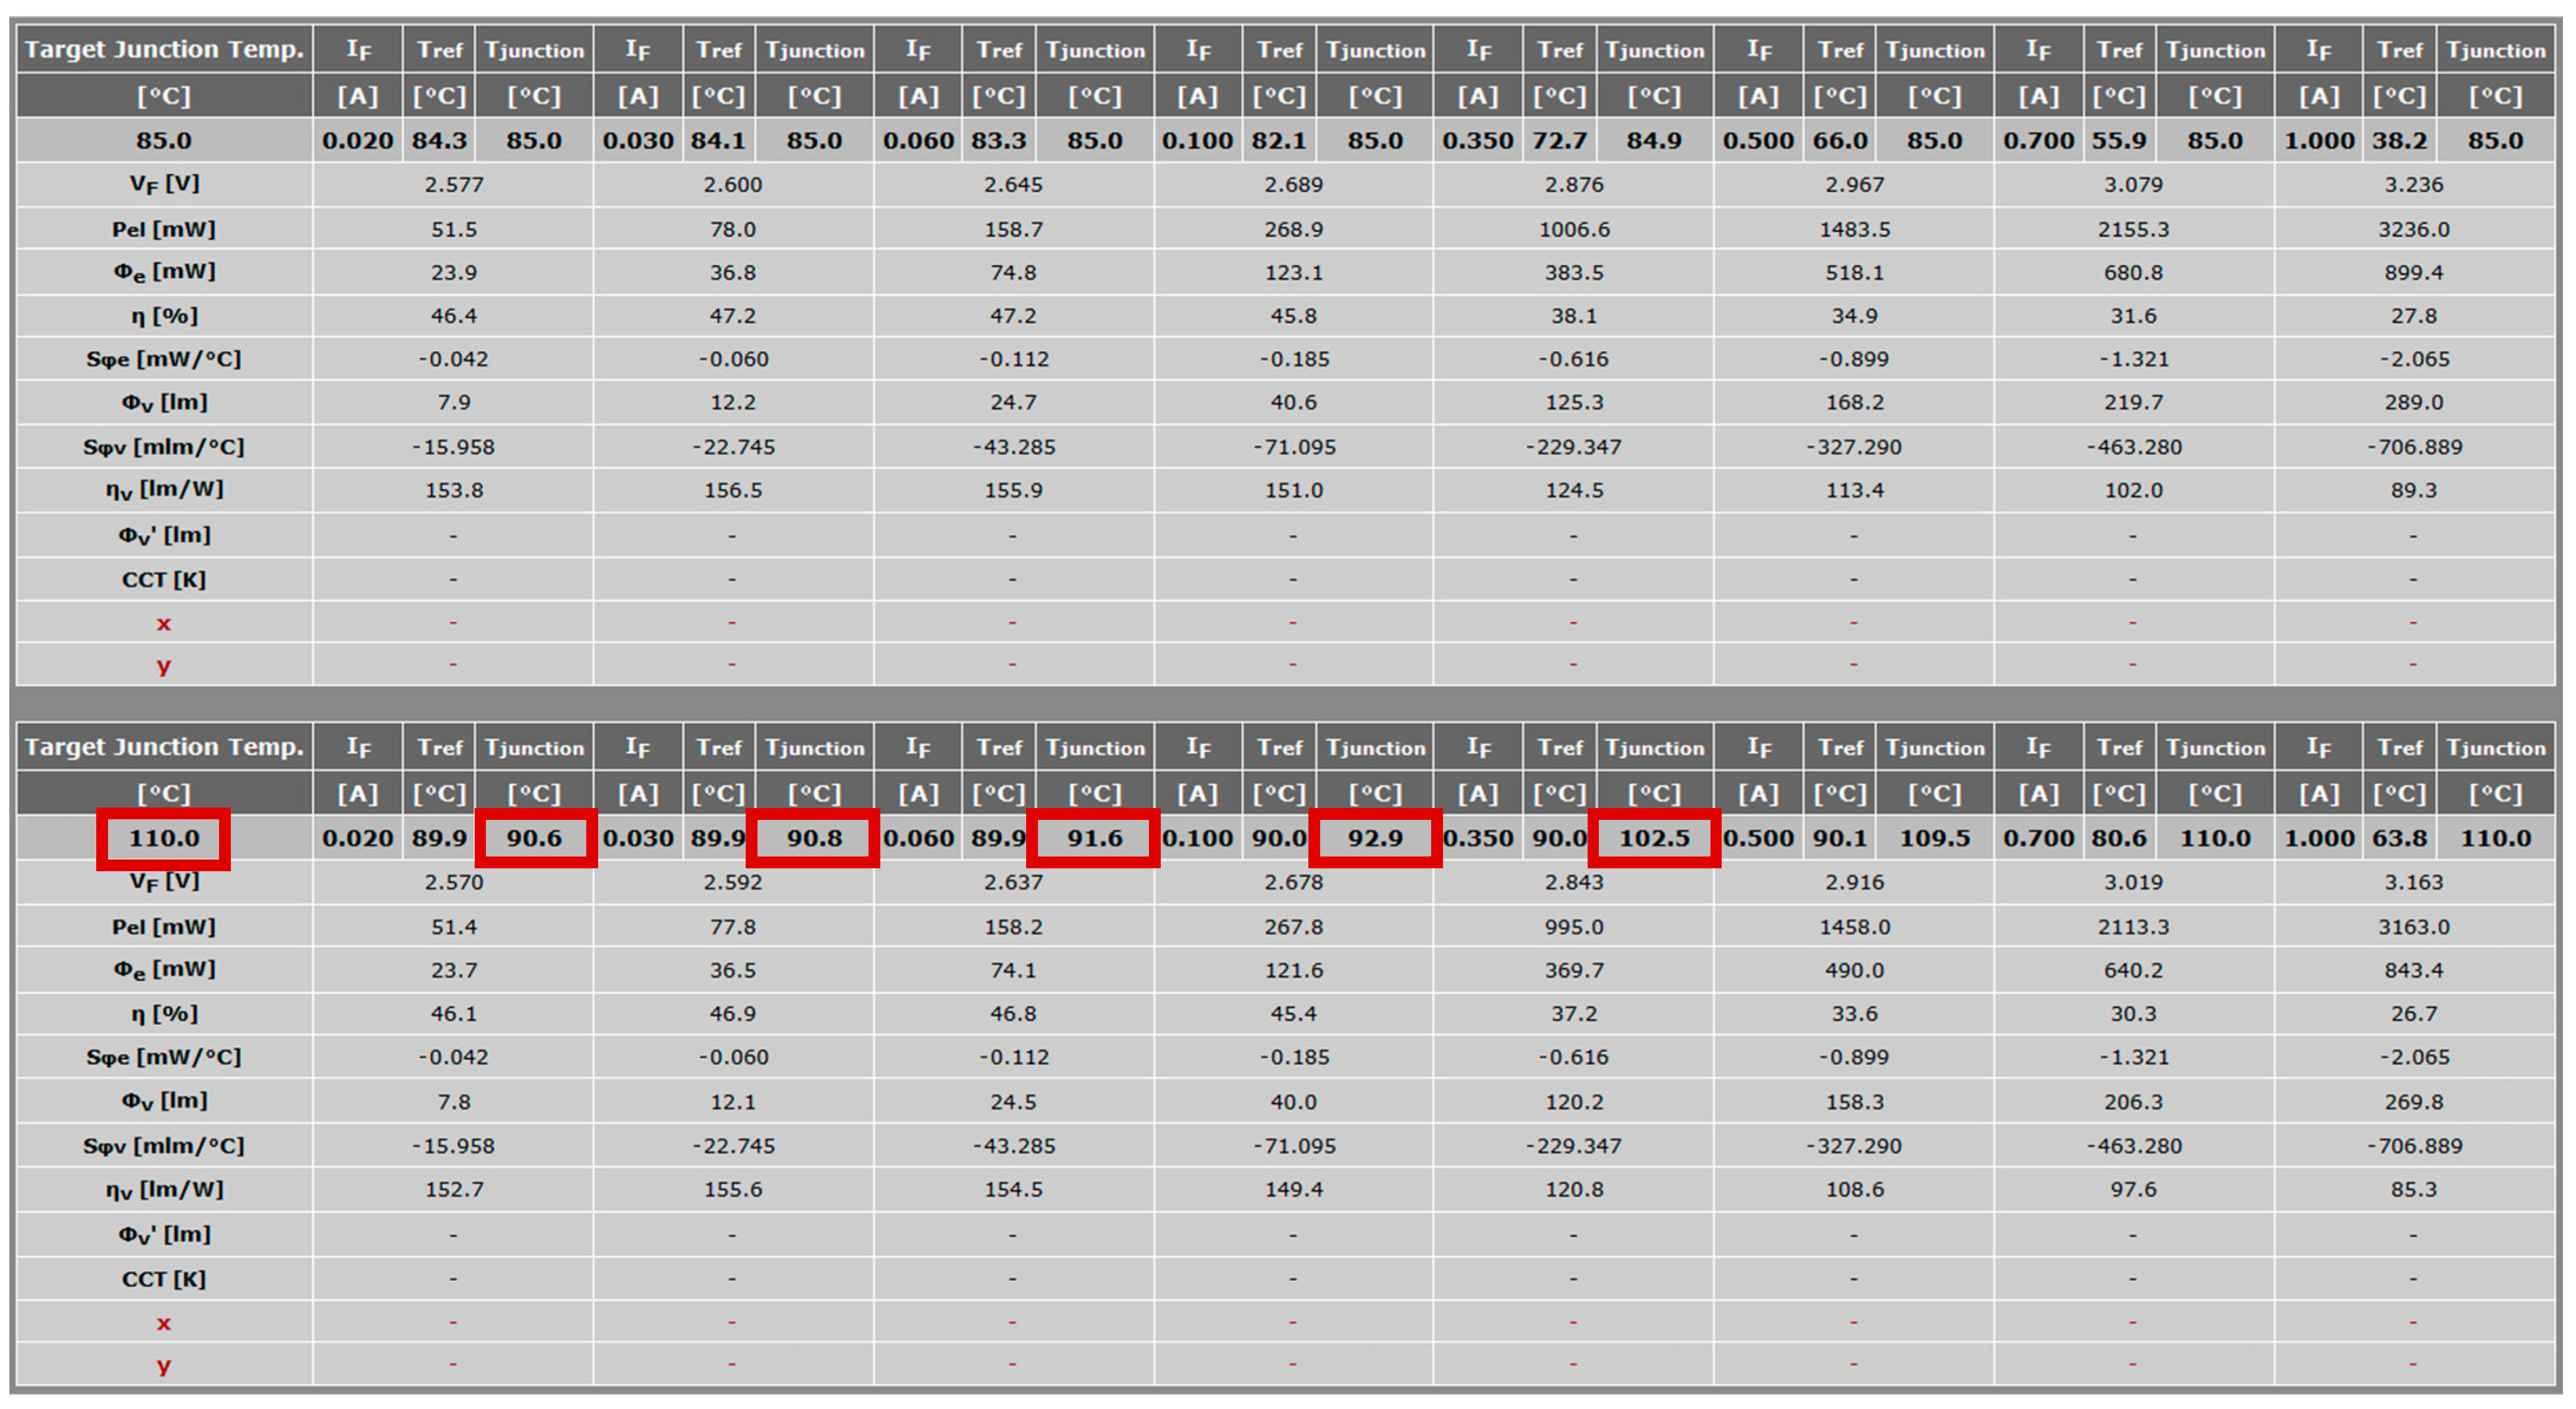This screenshot has width=2576, height=1409.
Task: Select the 156.5 efficacy value in top table
Action: [732, 490]
